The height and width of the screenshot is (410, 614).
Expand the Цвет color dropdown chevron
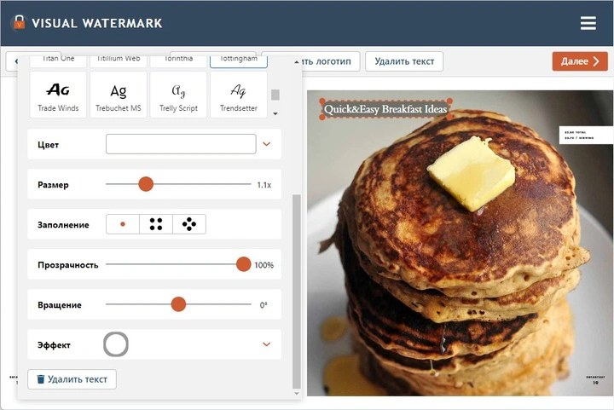[267, 144]
